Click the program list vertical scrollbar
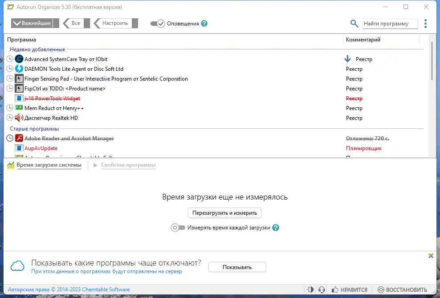 (432, 60)
